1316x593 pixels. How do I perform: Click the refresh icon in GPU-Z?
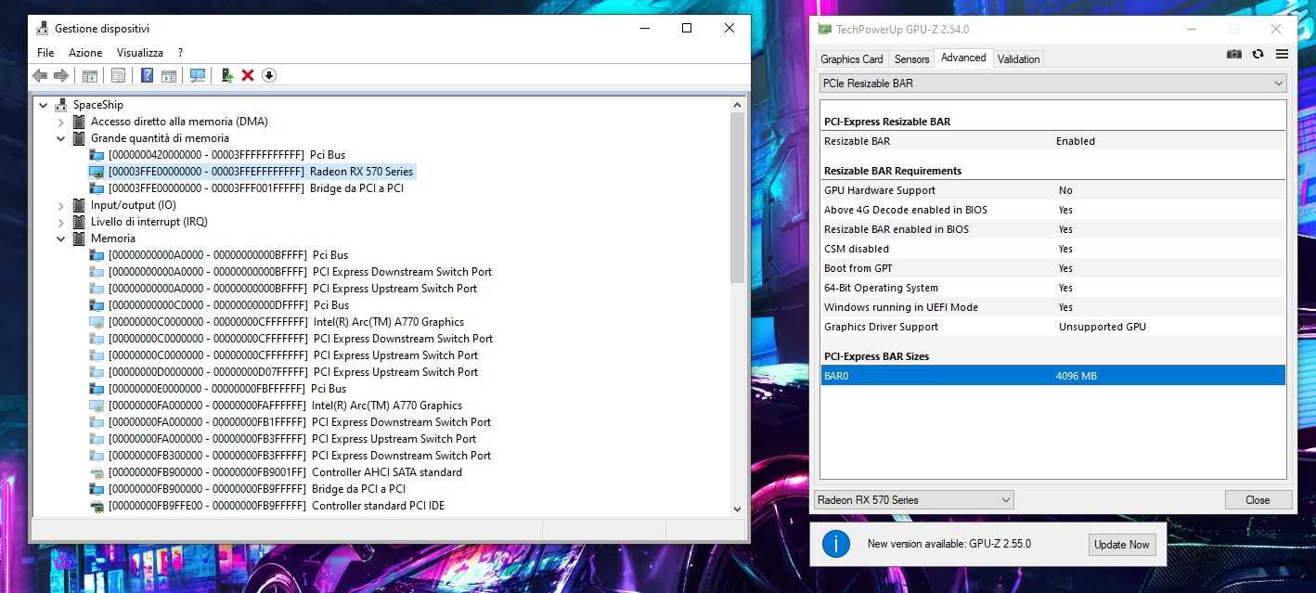coord(1258,54)
